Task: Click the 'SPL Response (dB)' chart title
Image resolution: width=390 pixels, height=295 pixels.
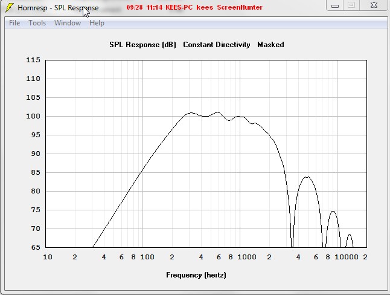Action: (x=142, y=45)
